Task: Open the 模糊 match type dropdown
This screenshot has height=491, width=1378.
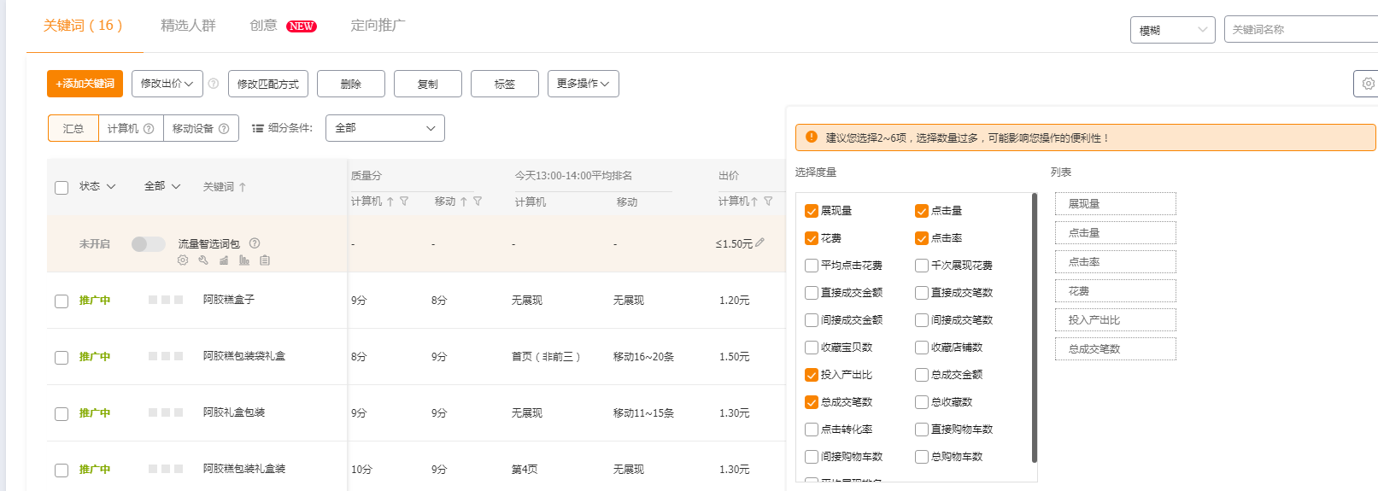Action: pos(1172,30)
